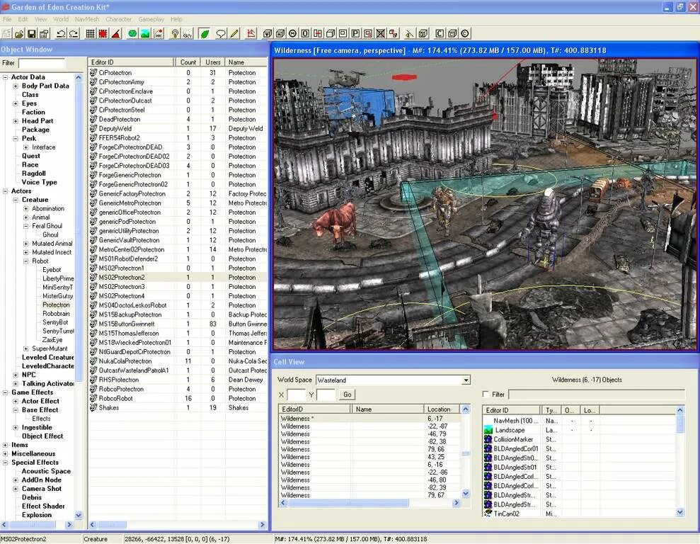Toggle the sky toolbar icon
Image resolution: width=700 pixels, height=544 pixels.
(188, 33)
